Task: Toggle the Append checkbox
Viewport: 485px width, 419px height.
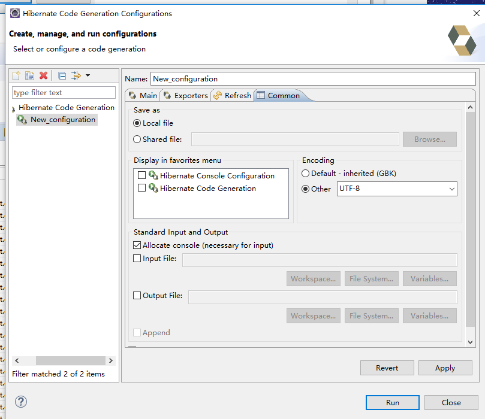Action: point(137,333)
